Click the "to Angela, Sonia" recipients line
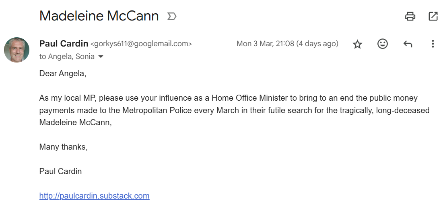Viewport: 445px width, 213px height. (x=67, y=57)
